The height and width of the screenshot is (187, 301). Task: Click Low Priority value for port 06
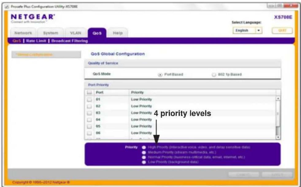coord(141,133)
